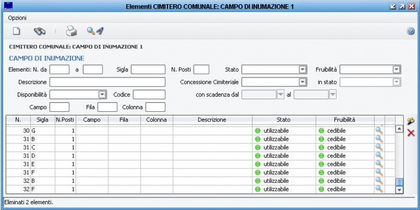
Task: Sort by the Fruibilità column header
Action: coord(345,120)
